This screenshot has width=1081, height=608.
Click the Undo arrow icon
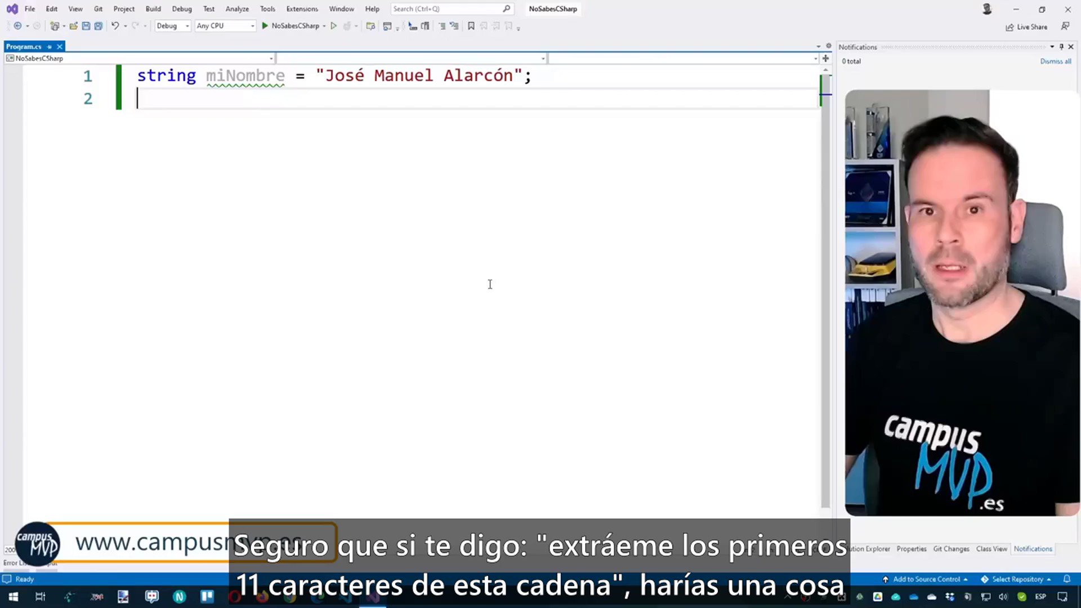coord(115,26)
